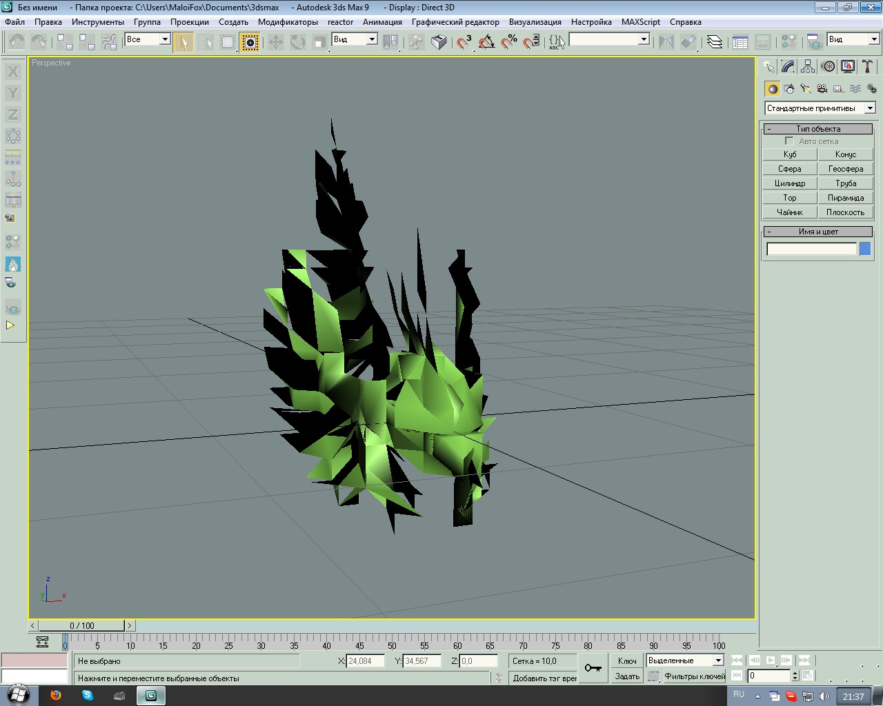This screenshot has width=883, height=706.
Task: Open the 'Визуализация' menu
Action: pyautogui.click(x=535, y=22)
